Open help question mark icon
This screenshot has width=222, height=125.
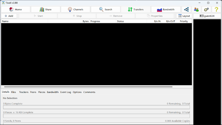[x=216, y=9]
